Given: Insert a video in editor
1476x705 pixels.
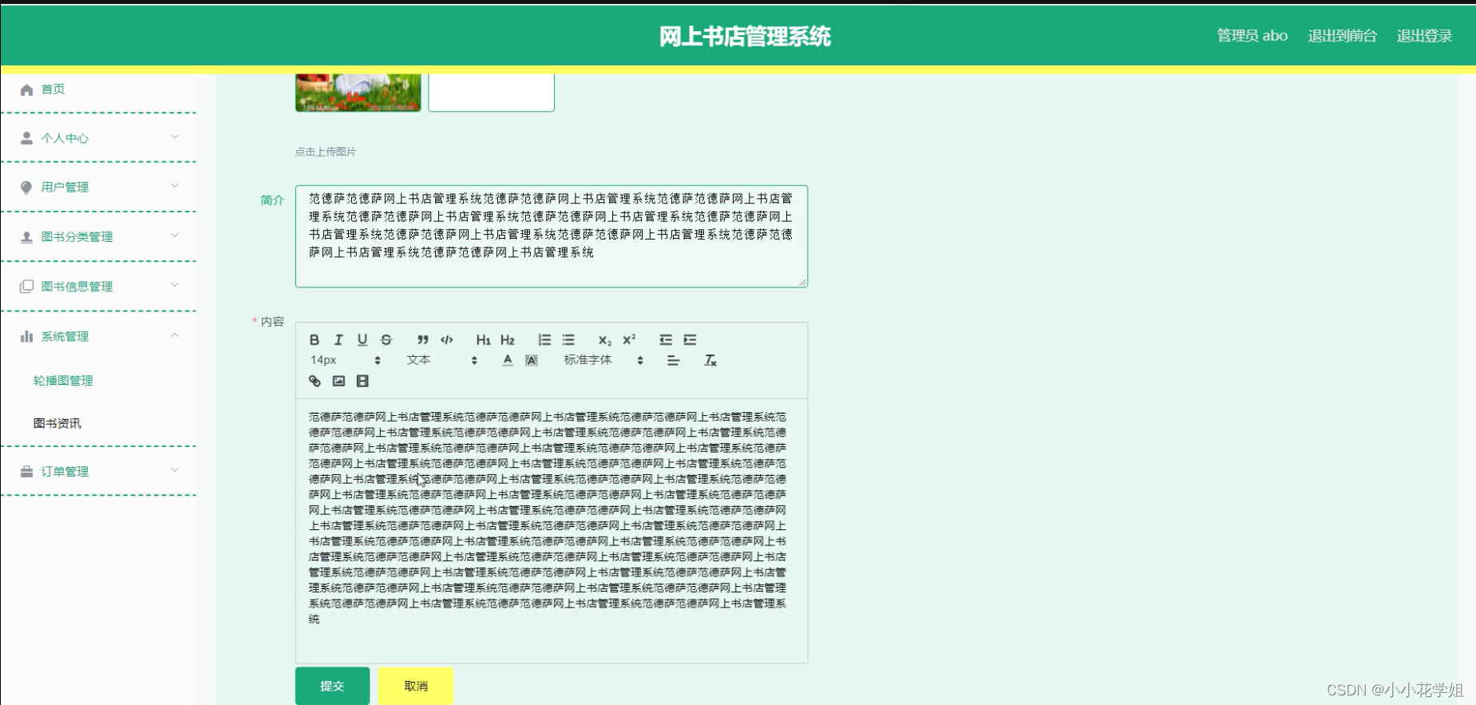Looking at the screenshot, I should coord(362,381).
